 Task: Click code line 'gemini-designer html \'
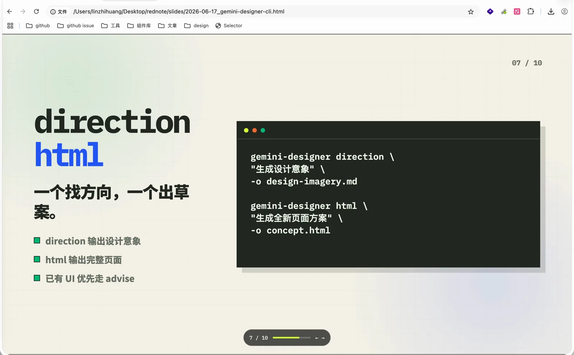tap(309, 206)
